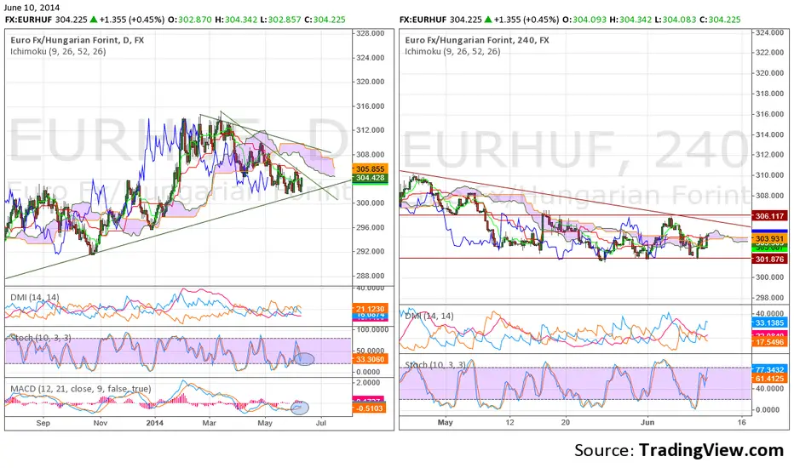Click the 292.000 price axis label
794x468 pixels.
click(370, 252)
